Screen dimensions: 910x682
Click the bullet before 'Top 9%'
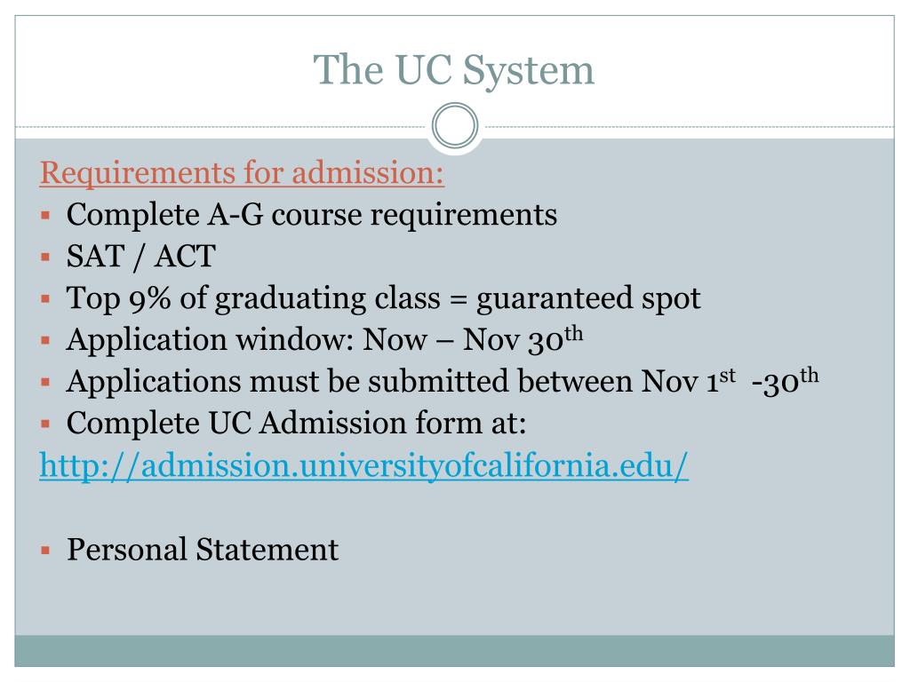[x=46, y=298]
